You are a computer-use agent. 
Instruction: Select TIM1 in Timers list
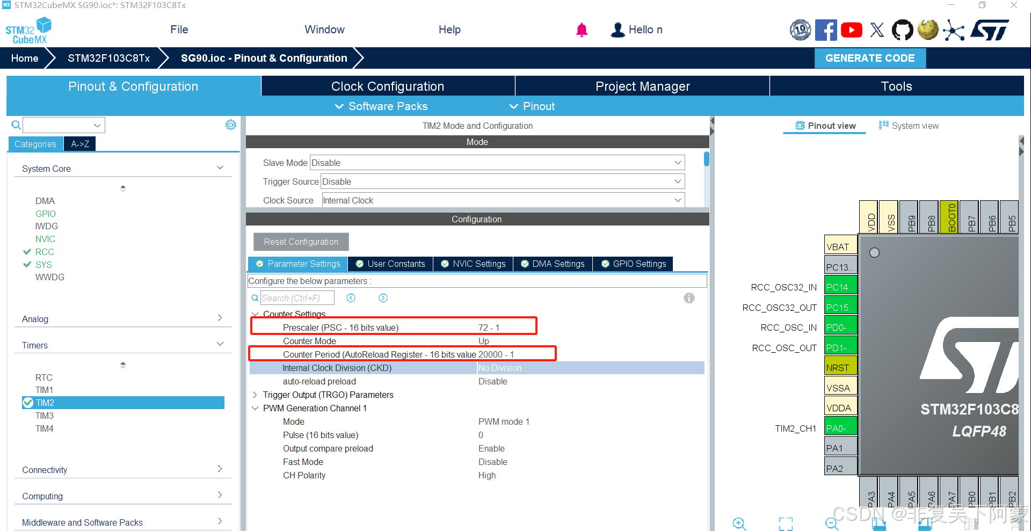tap(44, 390)
